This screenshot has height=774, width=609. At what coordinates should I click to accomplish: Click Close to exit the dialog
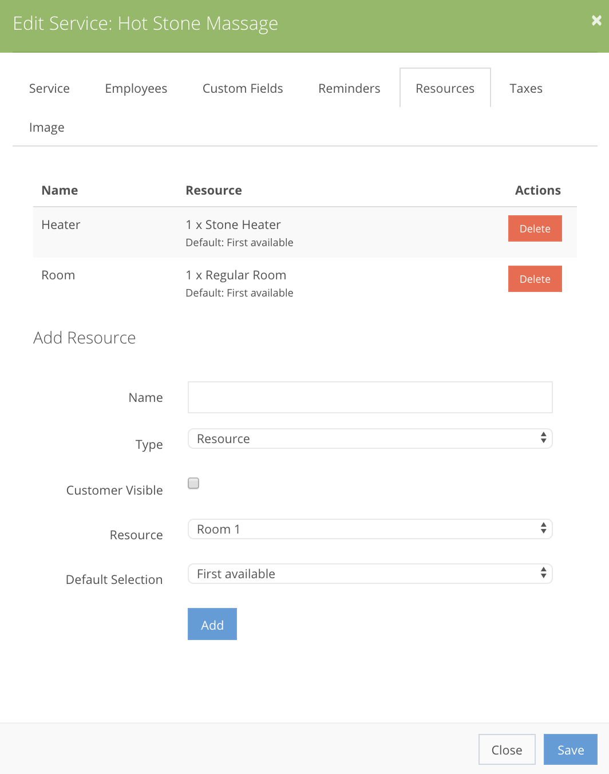click(507, 749)
